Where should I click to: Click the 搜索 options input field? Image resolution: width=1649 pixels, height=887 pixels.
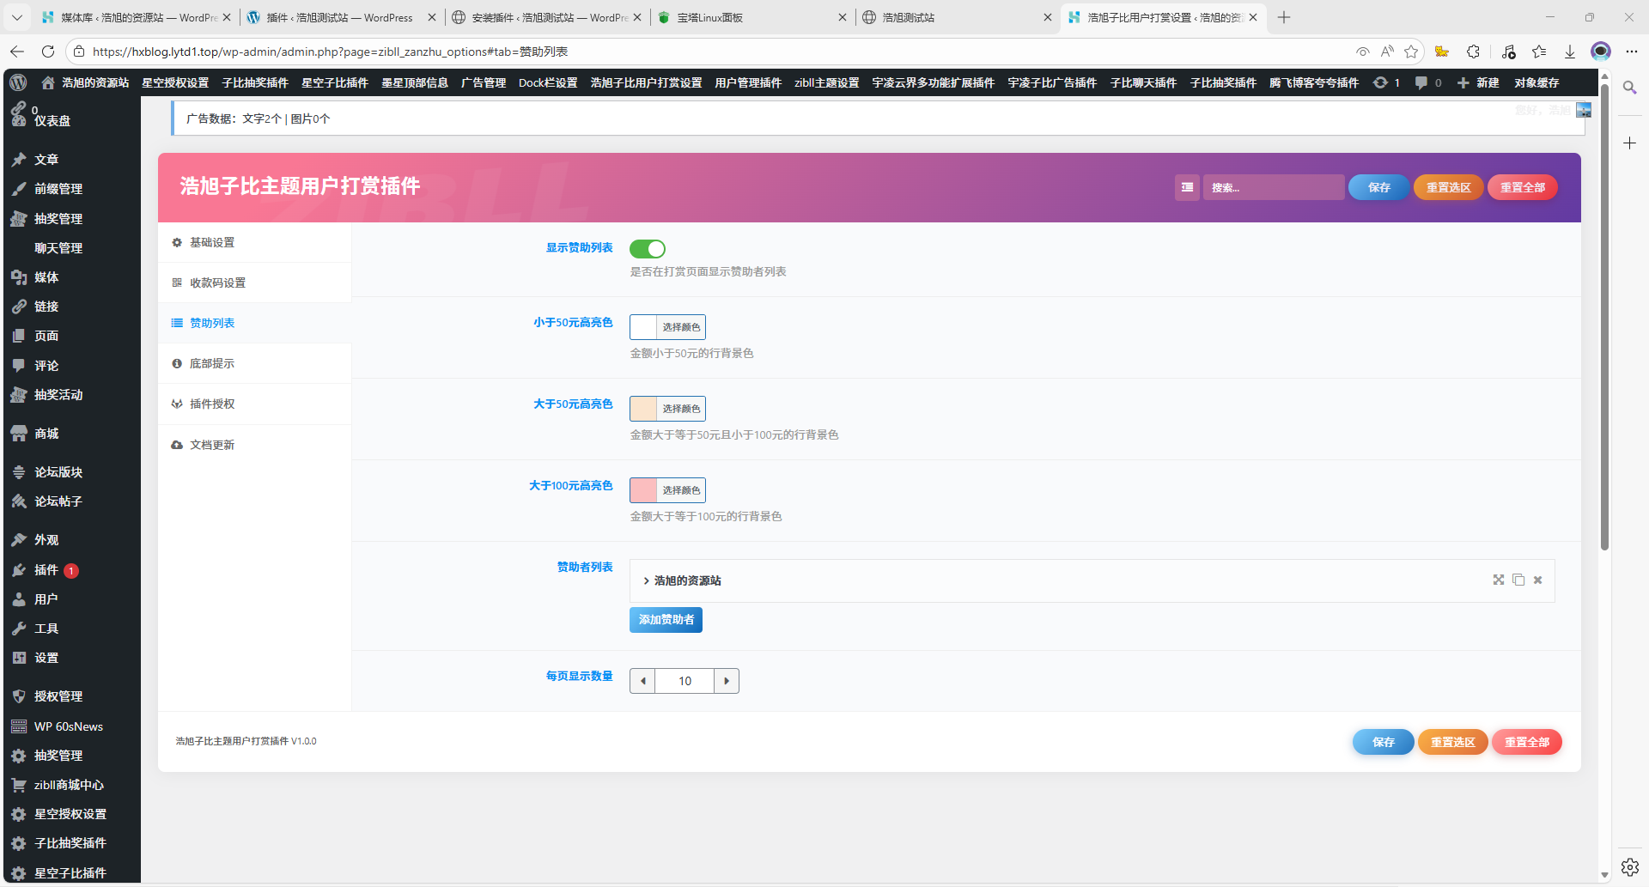[1273, 187]
